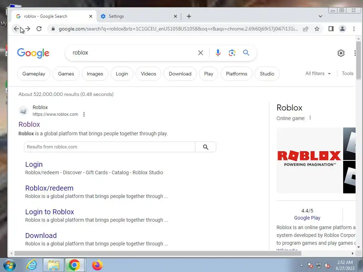Search by image with Google Lens icon

click(232, 53)
